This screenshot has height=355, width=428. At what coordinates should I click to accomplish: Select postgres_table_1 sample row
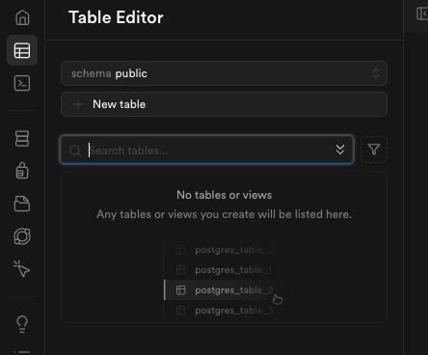[225, 270]
